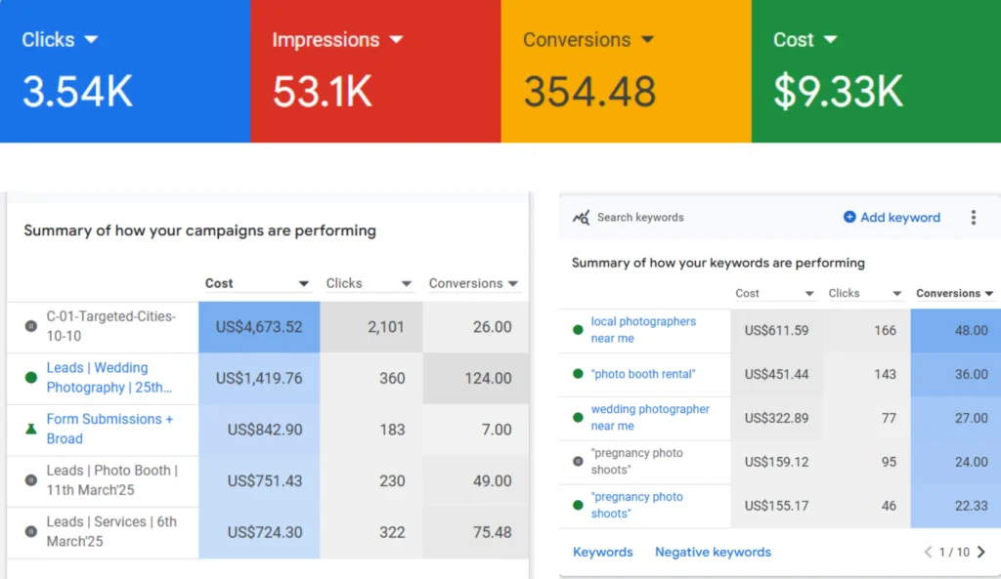Image resolution: width=1001 pixels, height=579 pixels.
Task: Click Add keyword button
Action: click(x=892, y=218)
